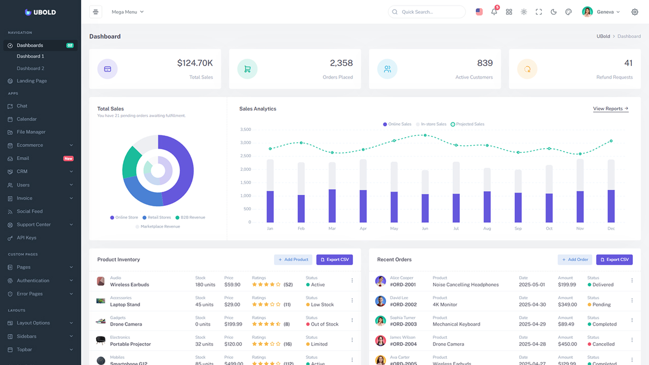Screen dimensions: 649x365
Task: Open the theme palette customizer icon
Action: coord(568,12)
